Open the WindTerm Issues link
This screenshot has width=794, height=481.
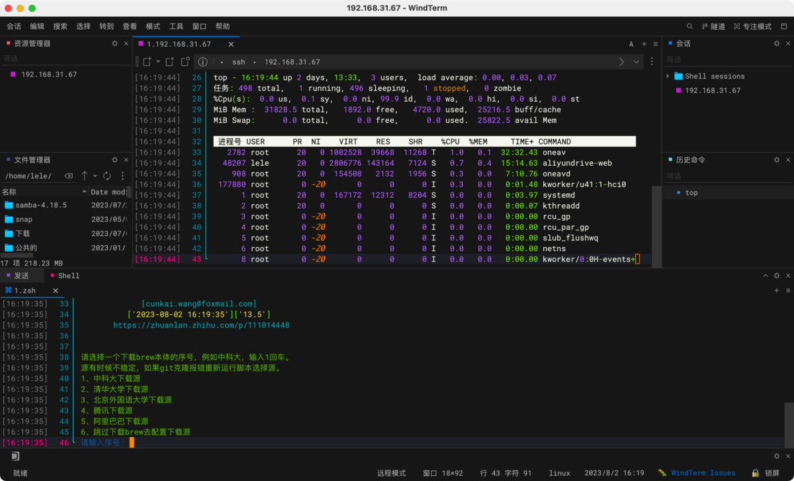[x=703, y=473]
